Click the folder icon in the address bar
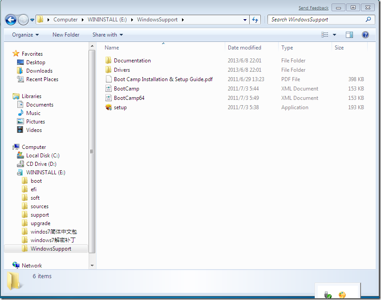Screen dimensions: 381x300 [x=41, y=19]
